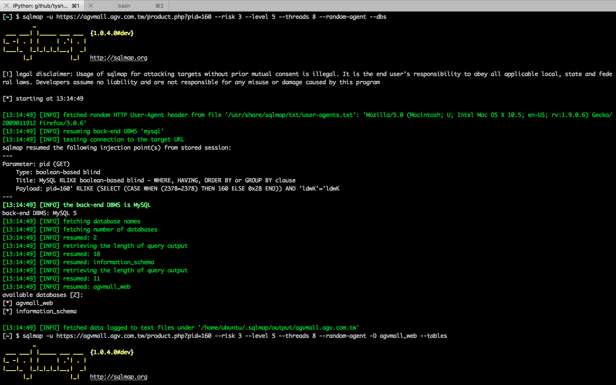Click "fetched data logged to text files" line
The height and width of the screenshot is (385, 616).
pos(181,328)
